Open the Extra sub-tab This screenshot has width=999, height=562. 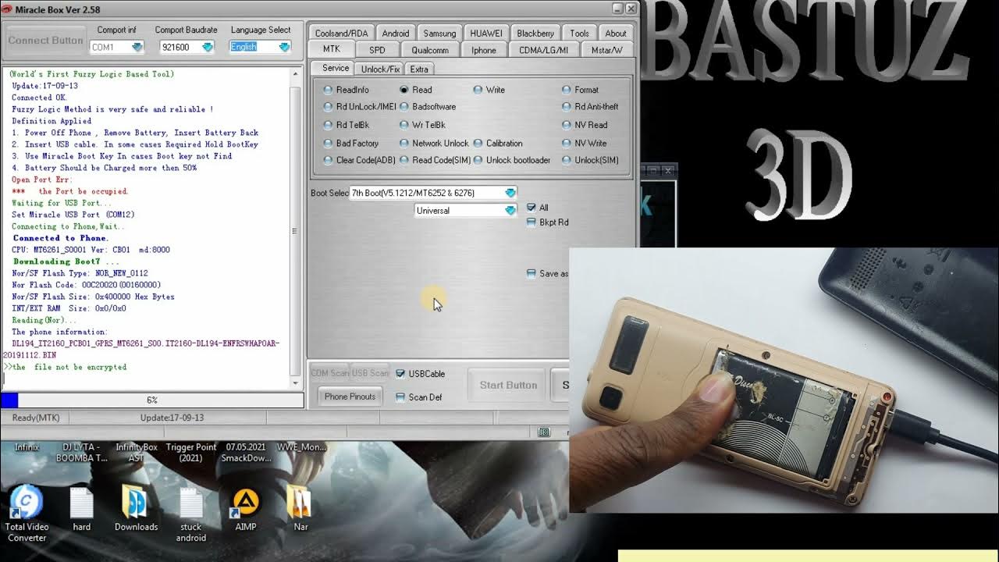[419, 69]
